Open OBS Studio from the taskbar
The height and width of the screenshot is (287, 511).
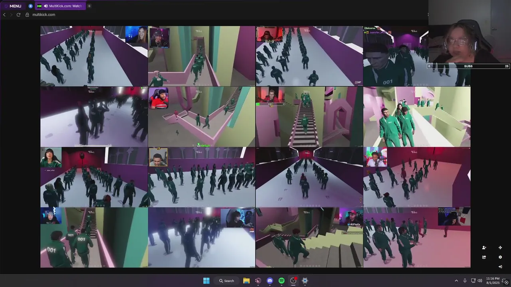pyautogui.click(x=293, y=281)
